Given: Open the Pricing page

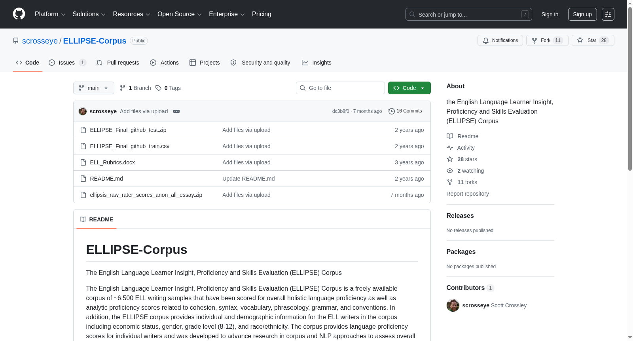Looking at the screenshot, I should tap(262, 14).
